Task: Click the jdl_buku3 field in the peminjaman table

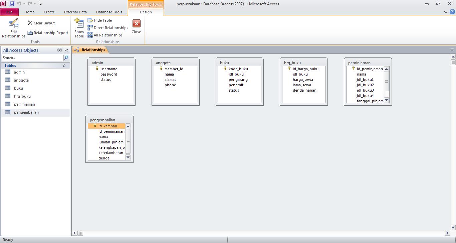Action: click(x=365, y=90)
